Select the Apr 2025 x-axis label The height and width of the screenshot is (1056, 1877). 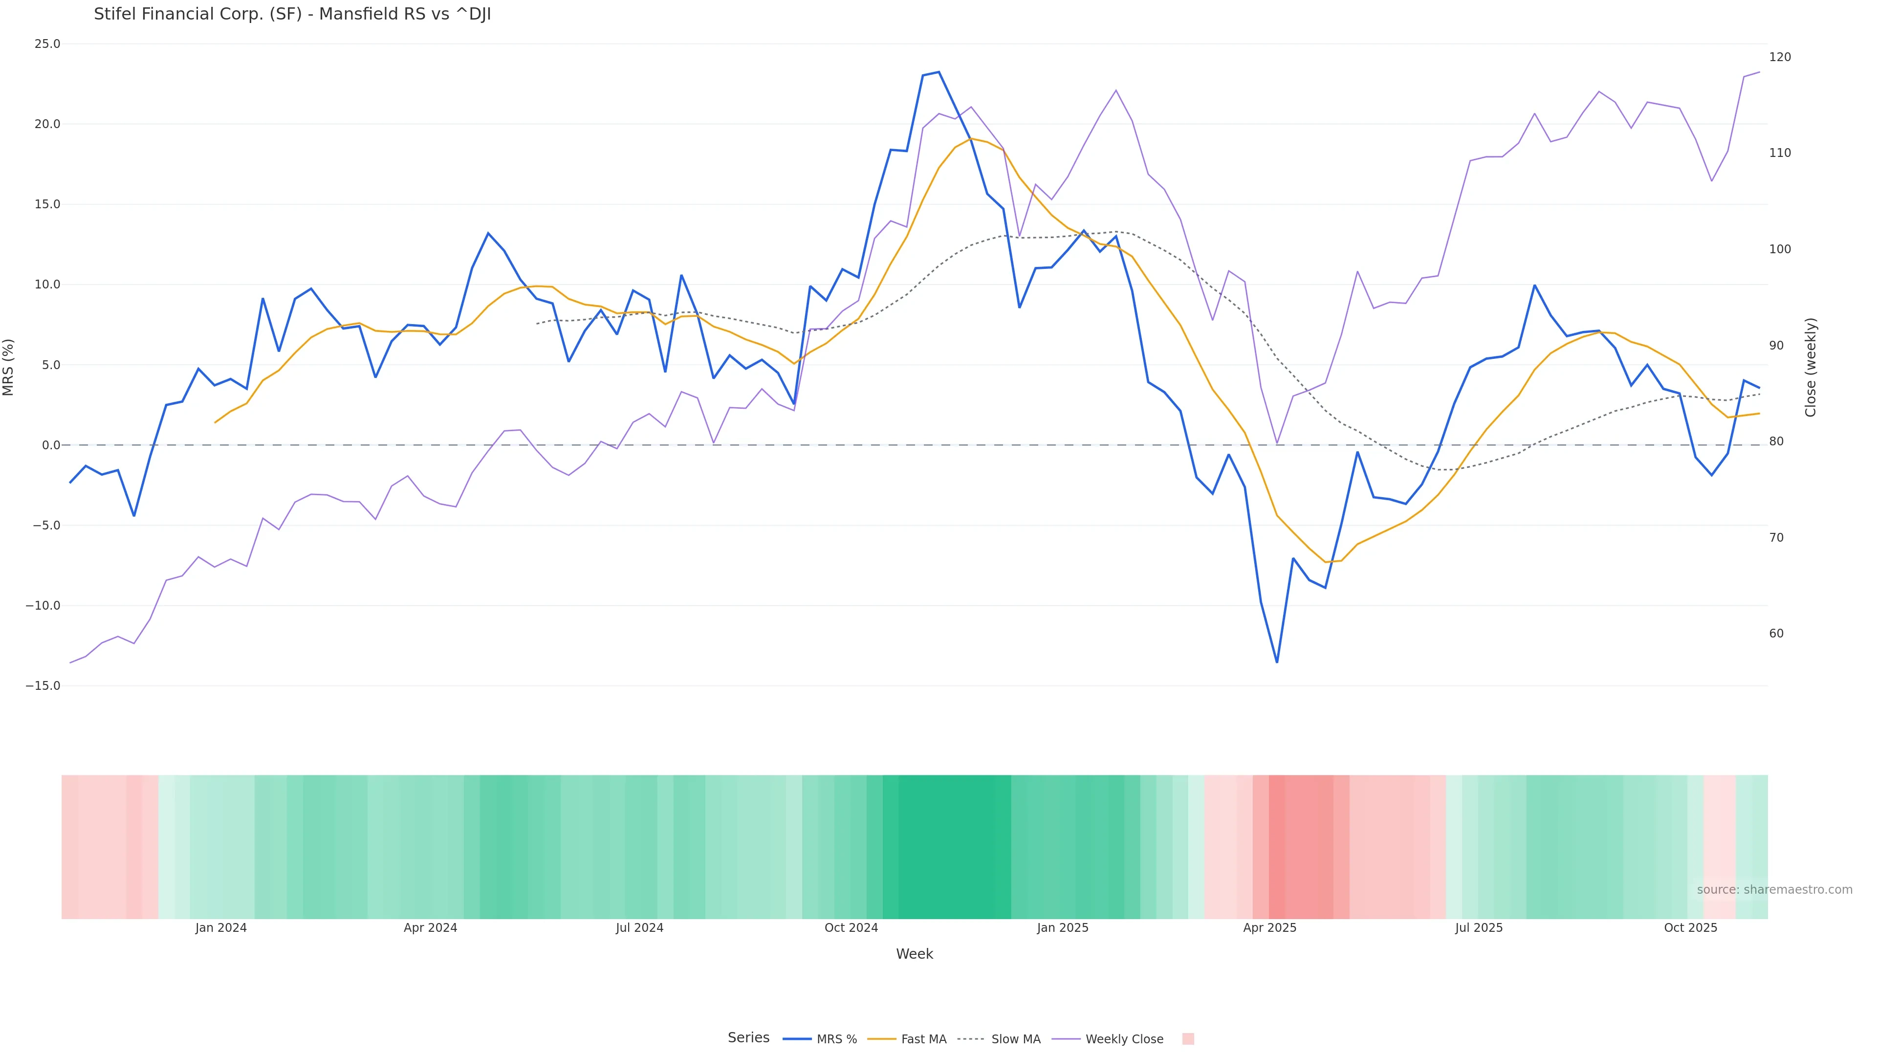[1269, 928]
